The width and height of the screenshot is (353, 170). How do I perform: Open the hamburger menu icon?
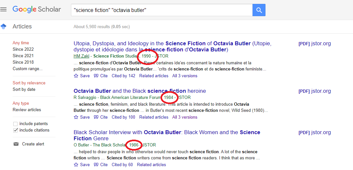3,9
